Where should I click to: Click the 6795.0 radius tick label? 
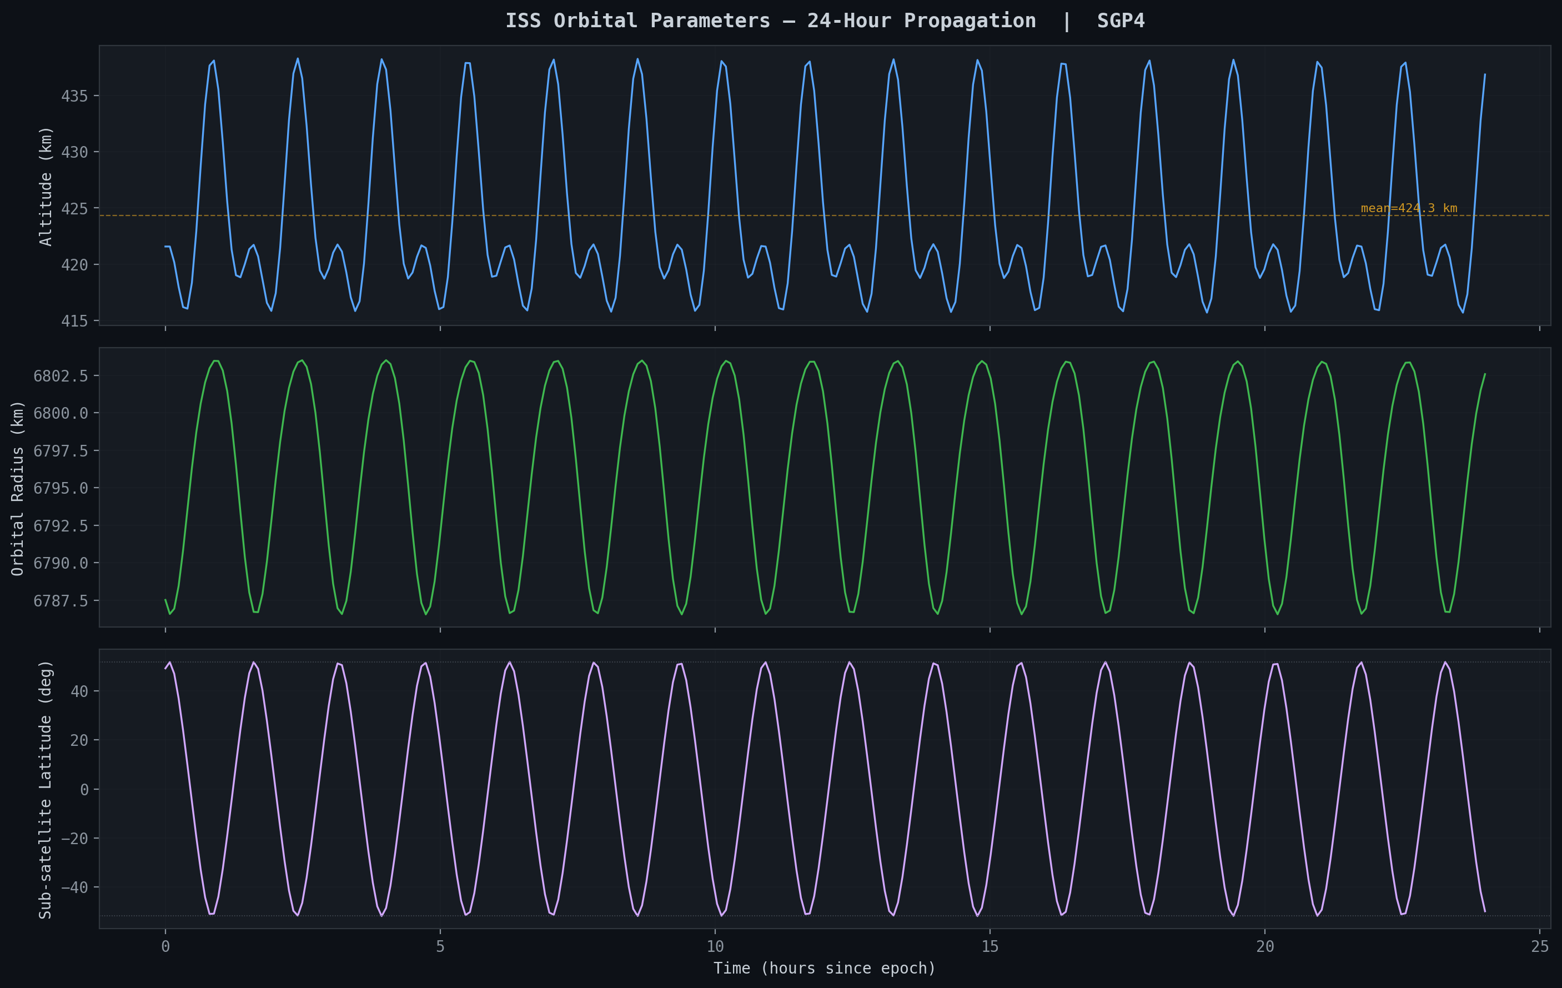point(61,489)
